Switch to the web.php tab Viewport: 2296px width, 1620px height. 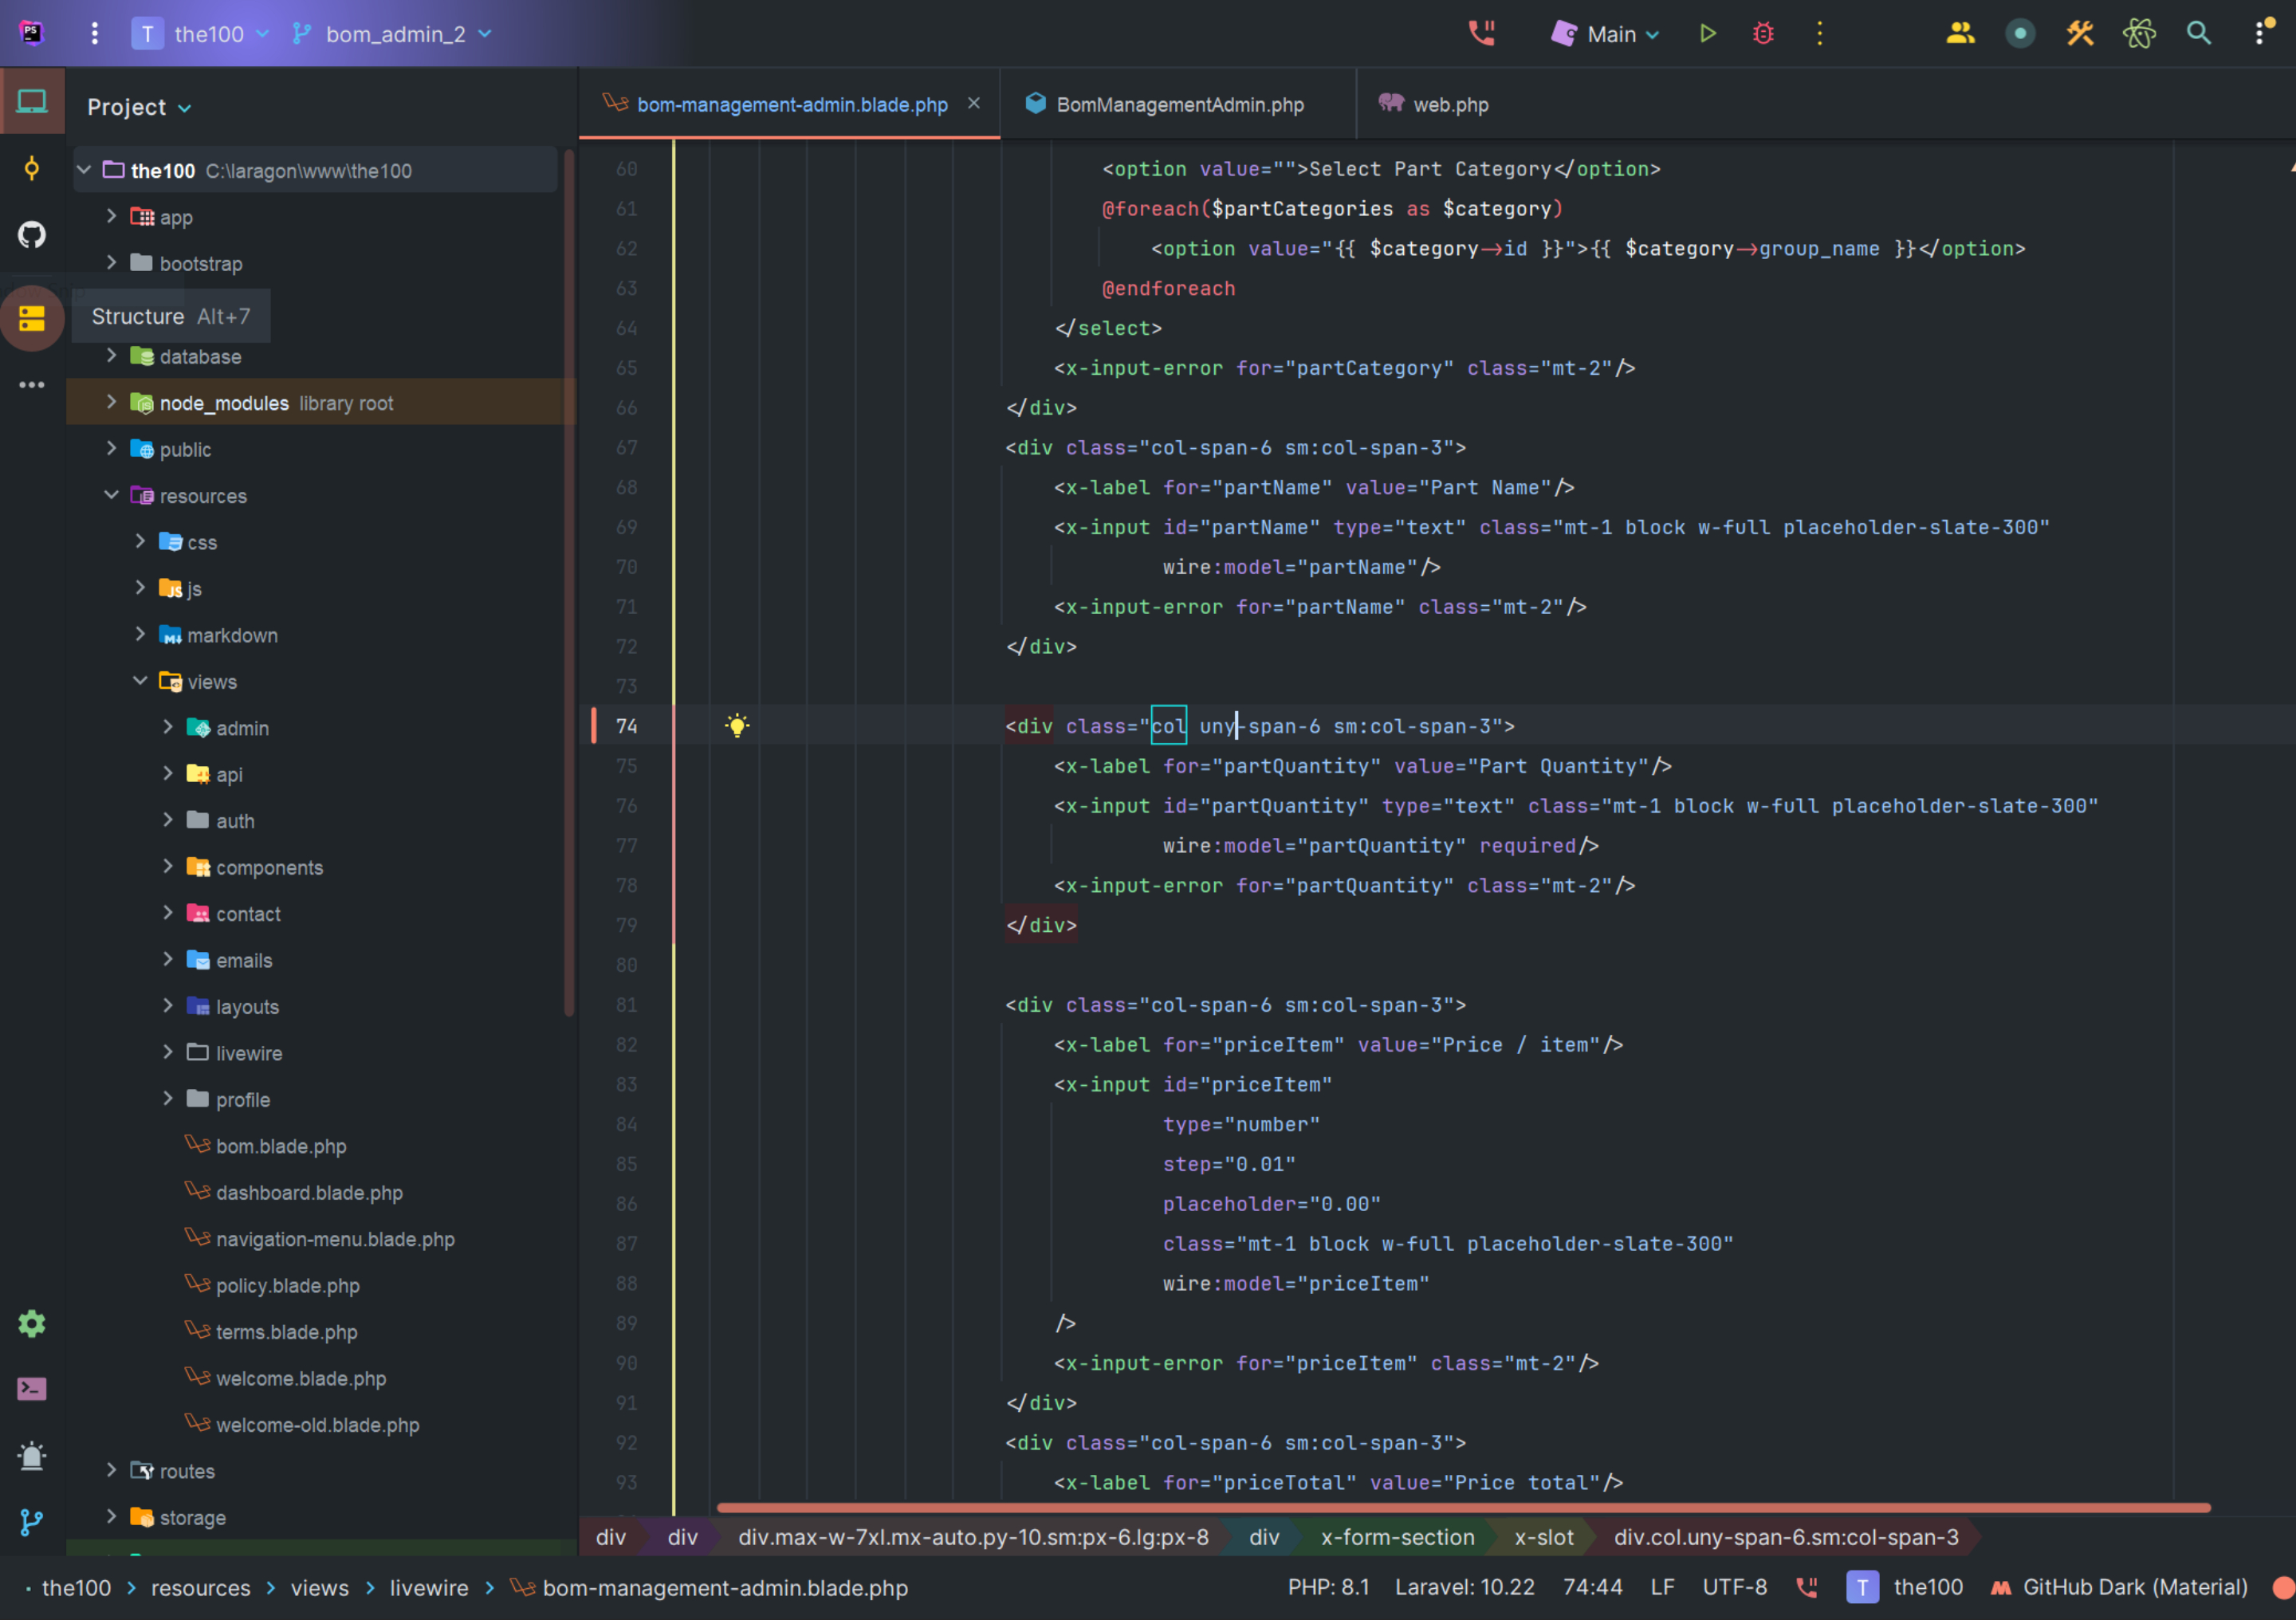pos(1450,105)
